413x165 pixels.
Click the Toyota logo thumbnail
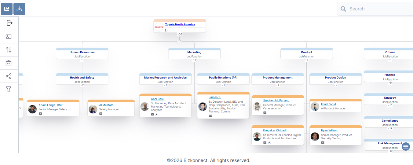[x=159, y=27]
